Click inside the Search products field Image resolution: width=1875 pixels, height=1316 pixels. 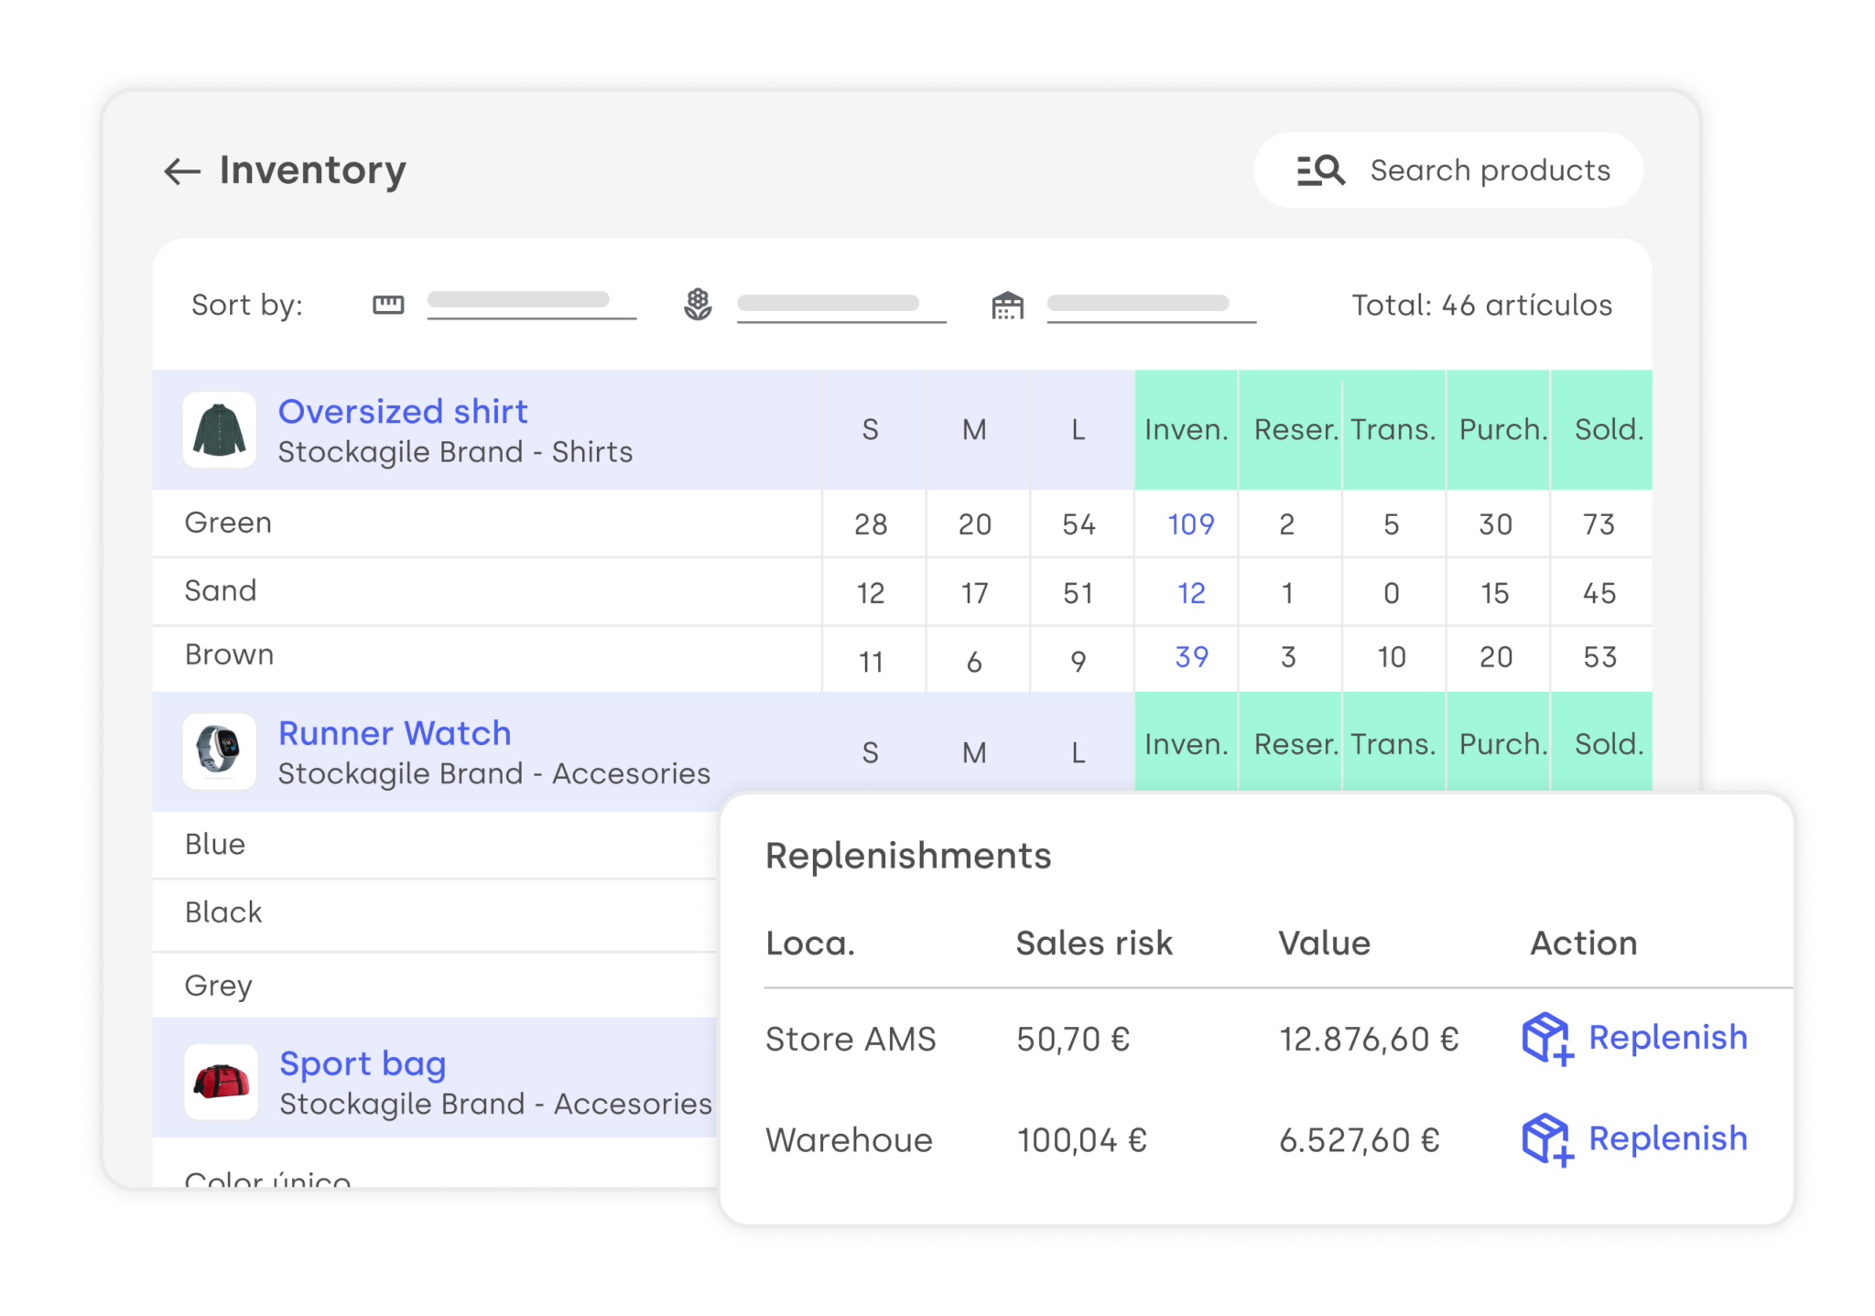click(x=1489, y=169)
